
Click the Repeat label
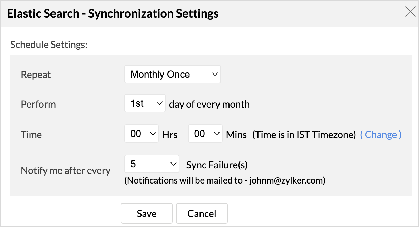[36, 75]
